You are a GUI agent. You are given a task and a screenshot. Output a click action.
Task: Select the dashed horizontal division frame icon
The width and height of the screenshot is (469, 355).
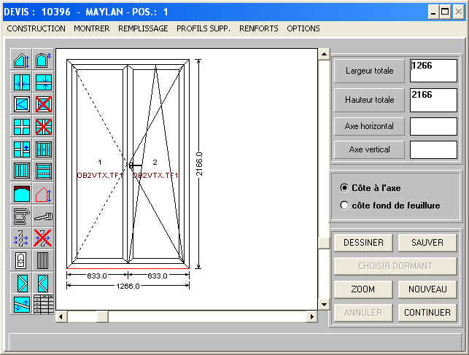click(x=43, y=171)
